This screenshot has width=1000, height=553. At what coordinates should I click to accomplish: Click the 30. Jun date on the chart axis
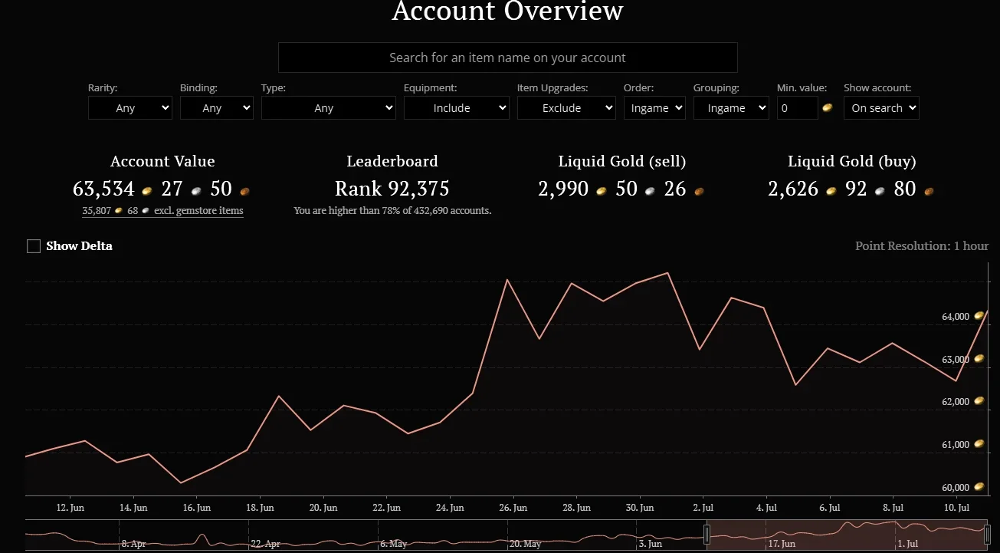pyautogui.click(x=640, y=508)
